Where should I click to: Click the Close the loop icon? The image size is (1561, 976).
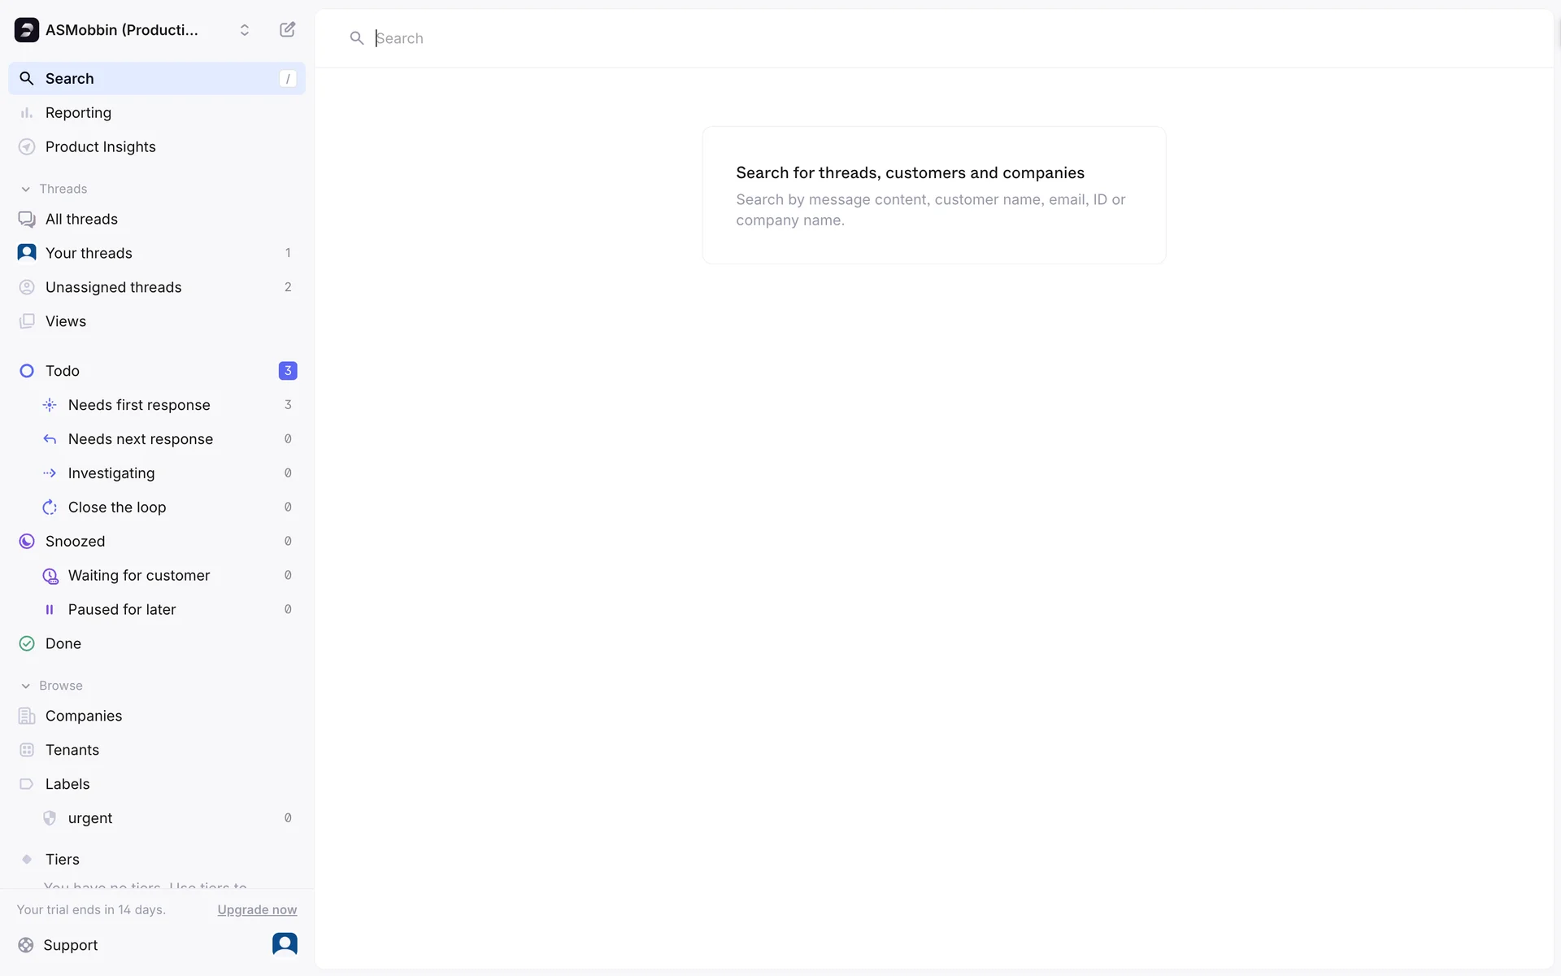[50, 508]
